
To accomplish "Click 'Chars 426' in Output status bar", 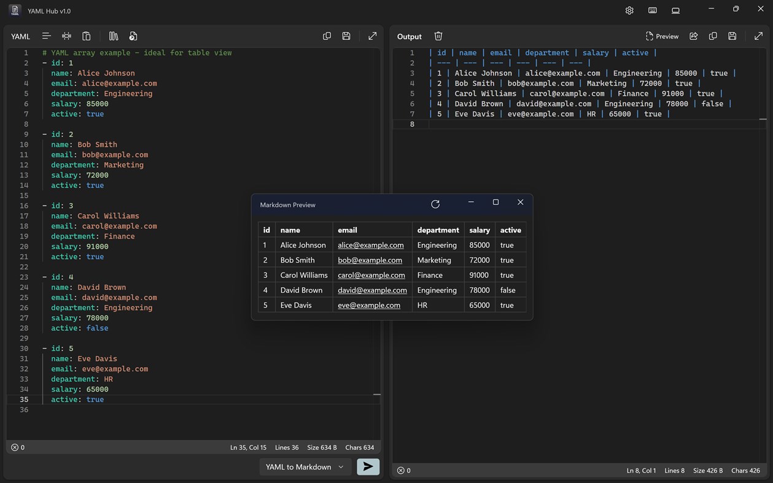I will 745,471.
